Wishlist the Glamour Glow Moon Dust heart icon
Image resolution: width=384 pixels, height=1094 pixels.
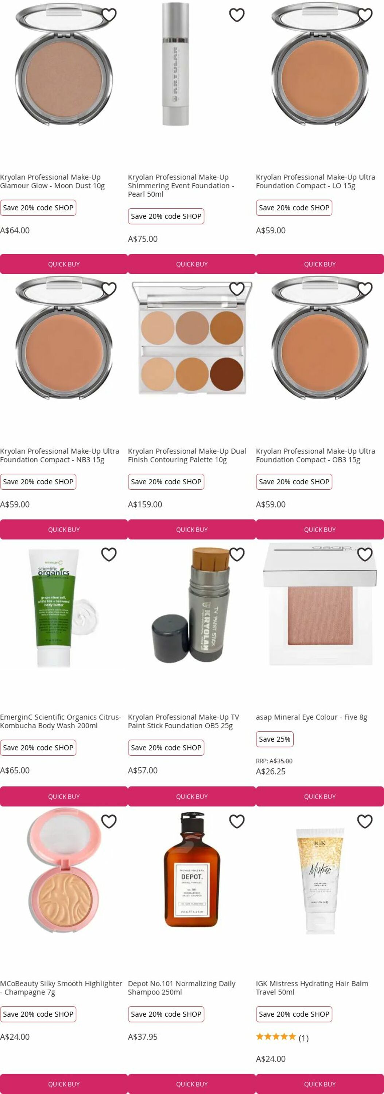[109, 15]
